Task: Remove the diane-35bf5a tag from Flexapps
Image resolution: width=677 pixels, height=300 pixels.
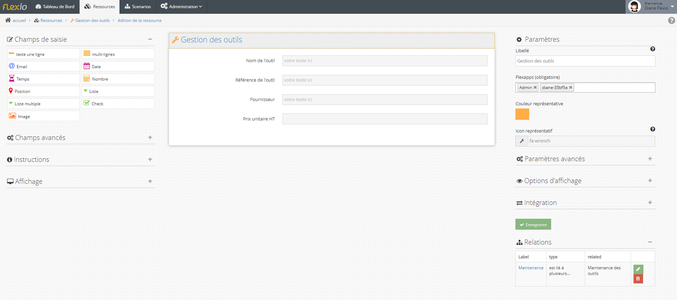Action: coord(571,88)
